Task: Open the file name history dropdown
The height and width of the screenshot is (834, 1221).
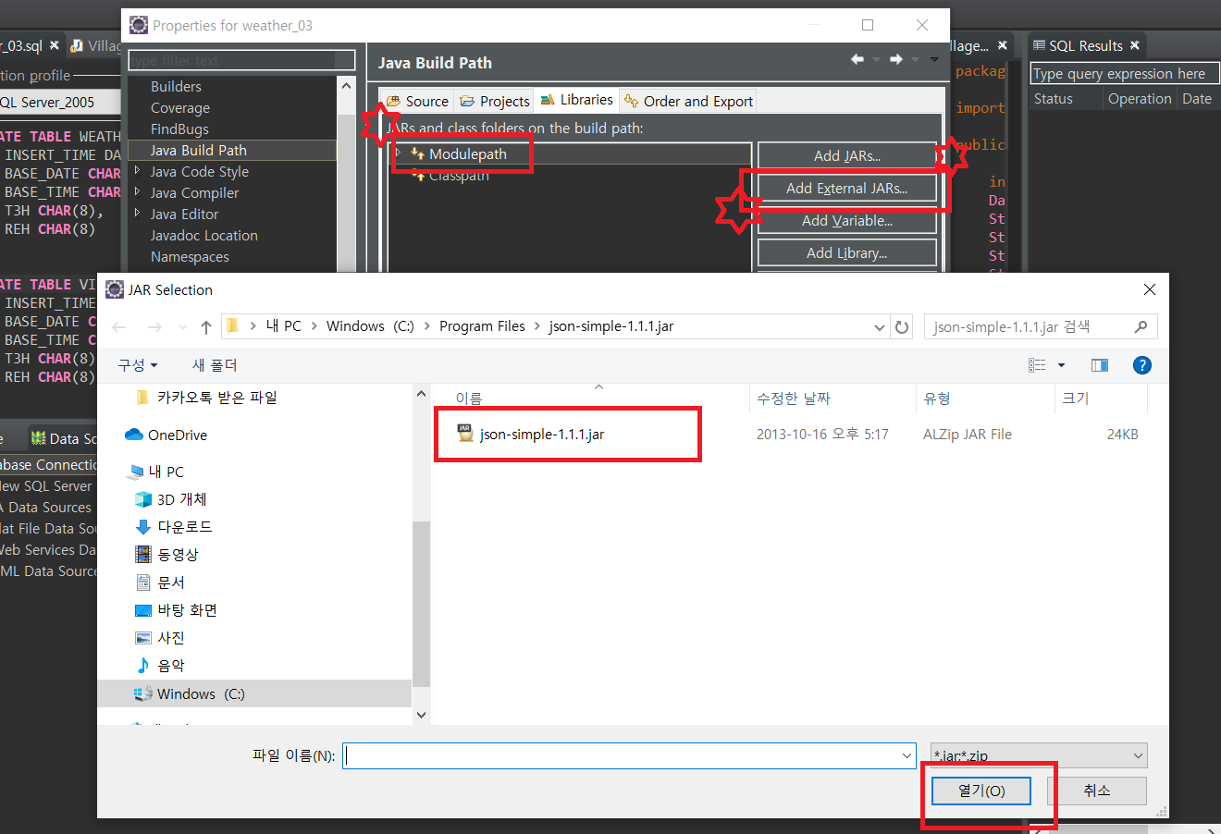Action: (906, 755)
